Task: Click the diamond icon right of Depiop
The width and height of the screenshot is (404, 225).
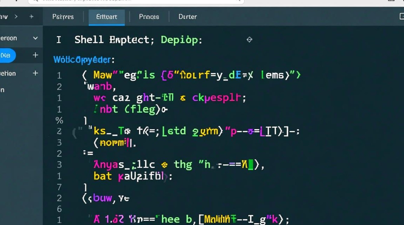Action: 249,40
